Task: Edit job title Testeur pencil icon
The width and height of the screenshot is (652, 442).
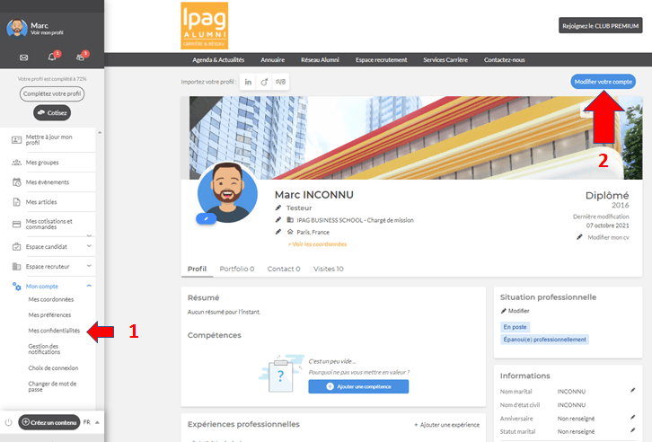Action: pyautogui.click(x=278, y=208)
